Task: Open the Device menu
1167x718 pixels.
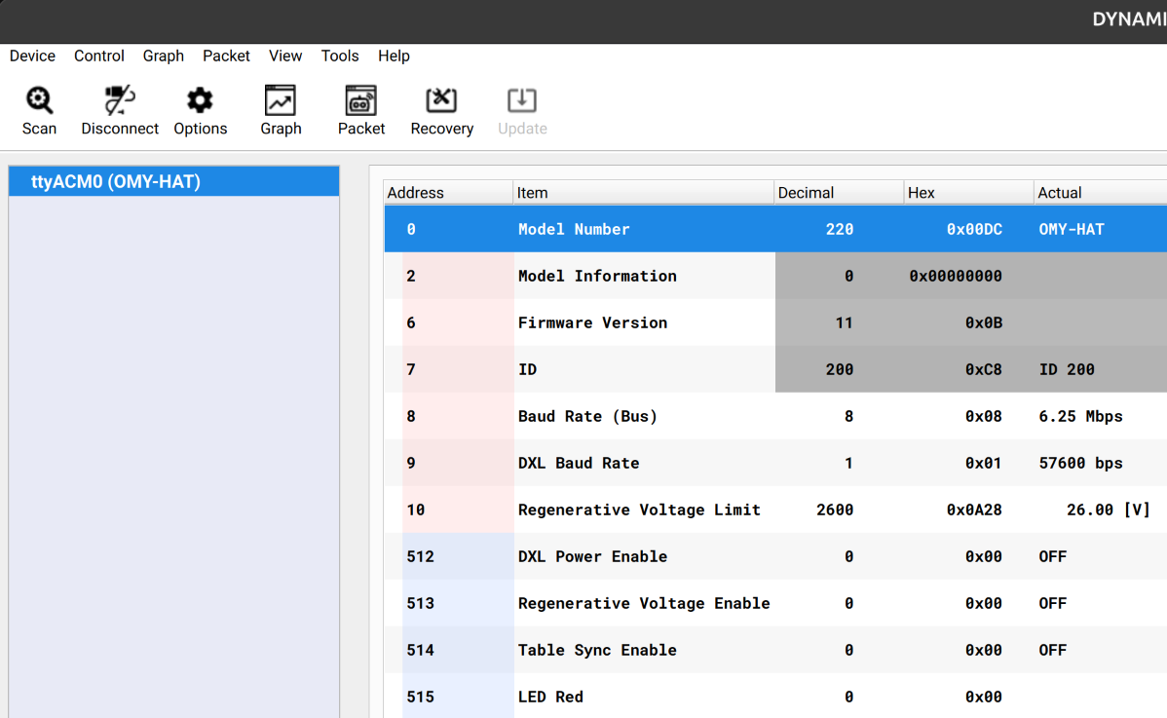Action: 32,56
